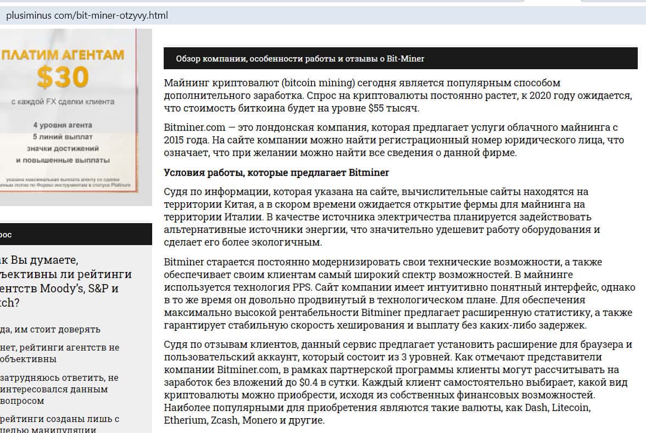Click the paragraph starting 'Судя по отзывам клиентов'
This screenshot has width=646, height=433.
click(x=398, y=382)
